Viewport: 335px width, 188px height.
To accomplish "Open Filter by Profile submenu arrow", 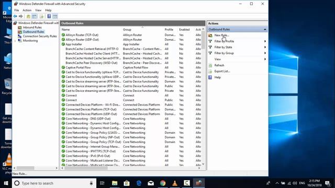I will coord(265,41).
